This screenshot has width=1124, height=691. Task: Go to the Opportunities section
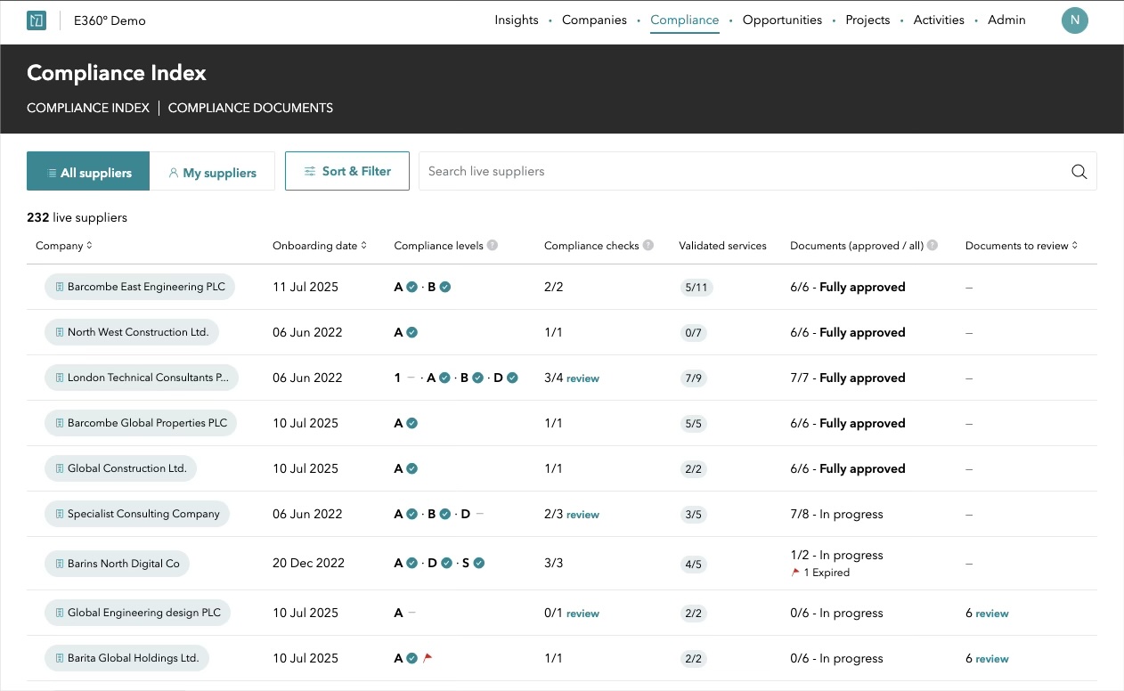pos(782,20)
